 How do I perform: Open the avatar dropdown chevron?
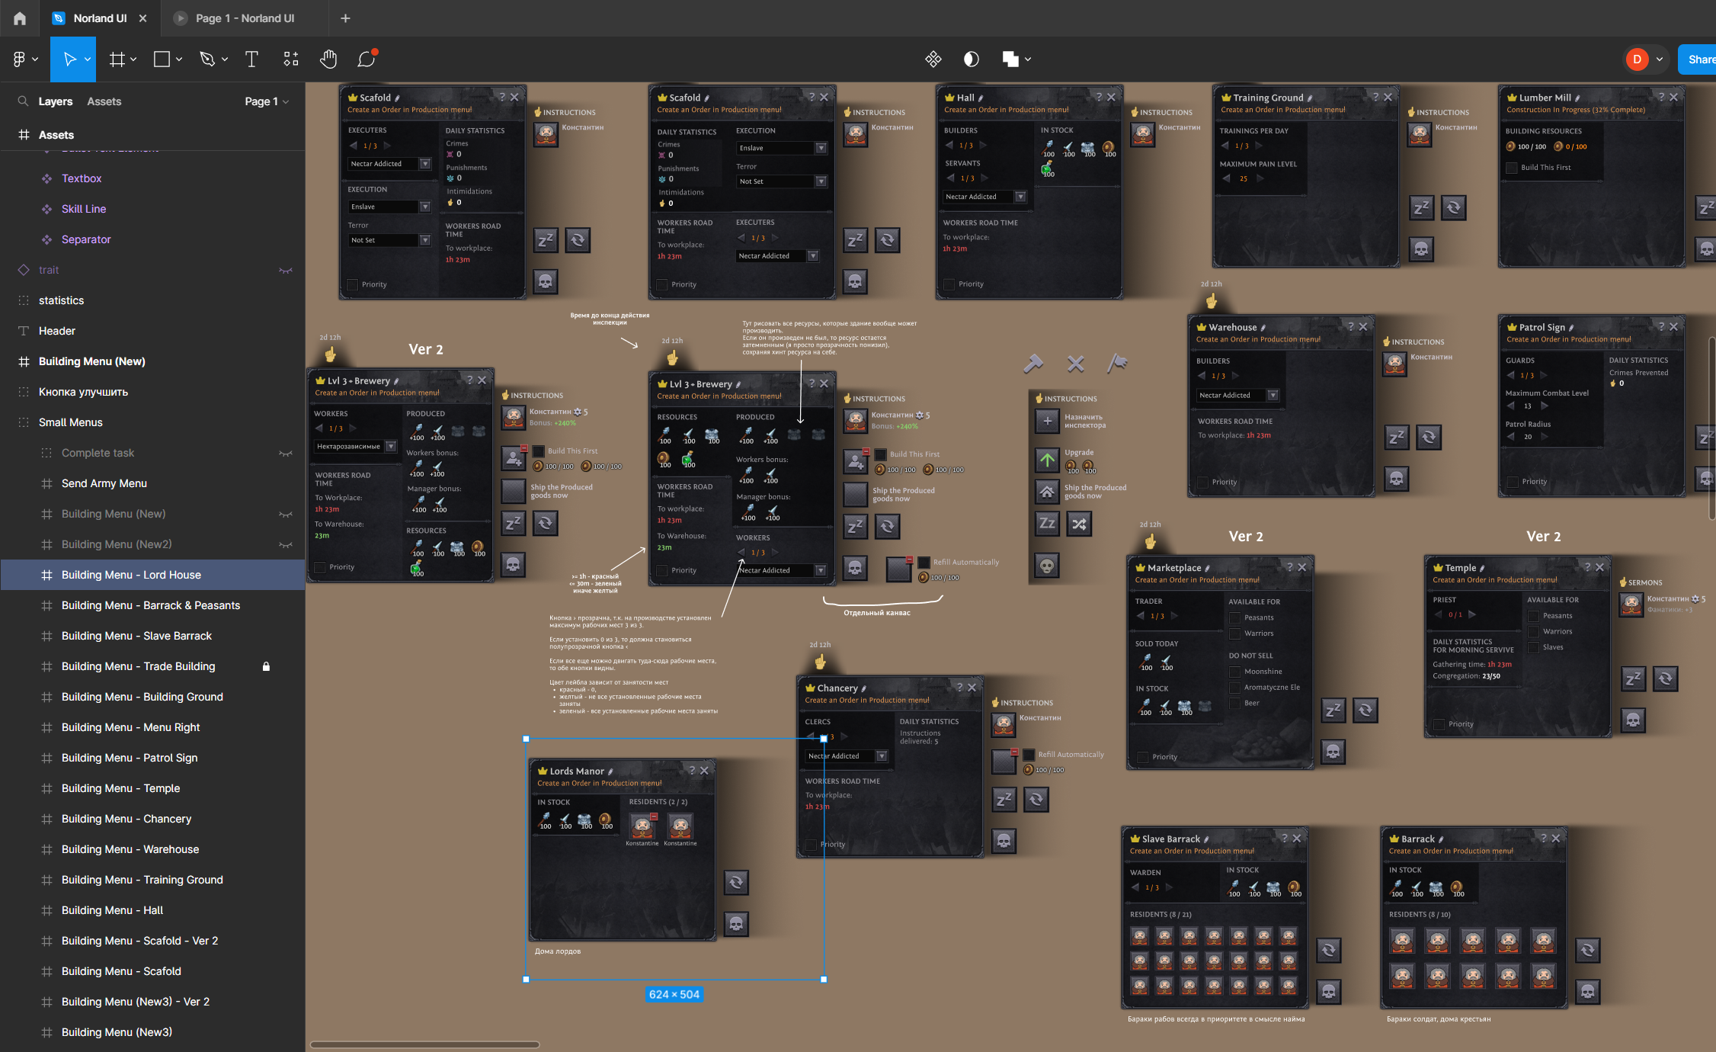[x=1659, y=59]
